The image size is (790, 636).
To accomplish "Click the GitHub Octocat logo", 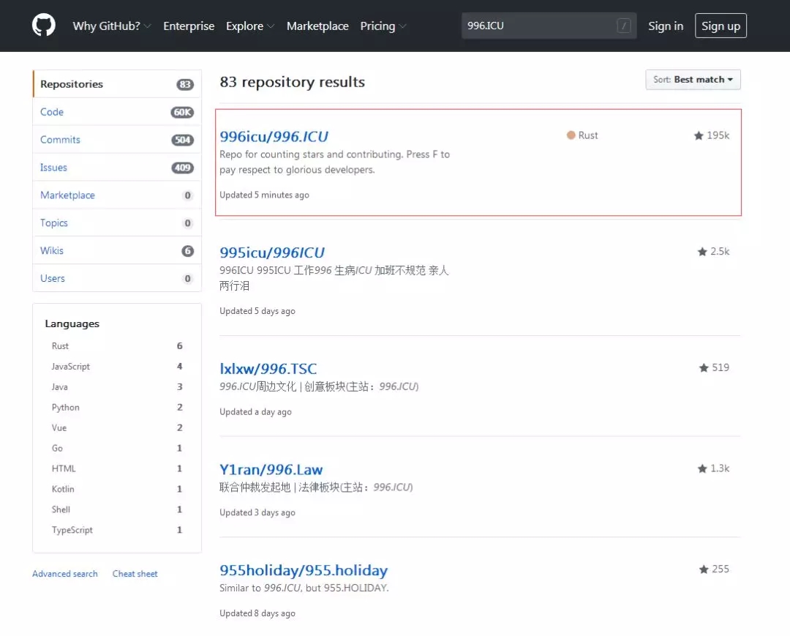I will [44, 26].
